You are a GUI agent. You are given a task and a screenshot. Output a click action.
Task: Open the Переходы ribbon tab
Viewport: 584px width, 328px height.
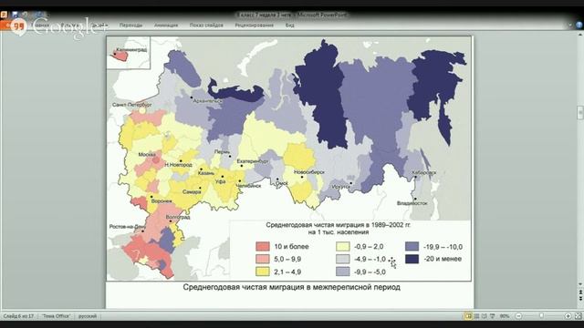(x=130, y=26)
